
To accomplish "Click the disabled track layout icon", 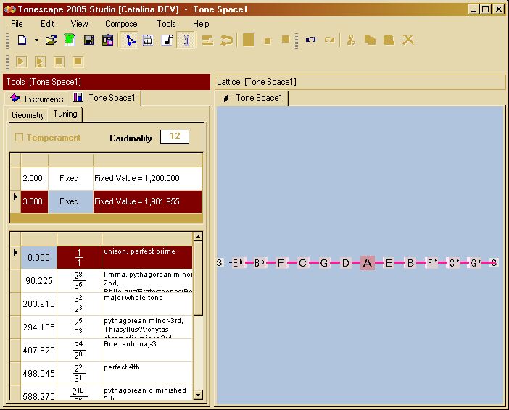I will (x=207, y=41).
